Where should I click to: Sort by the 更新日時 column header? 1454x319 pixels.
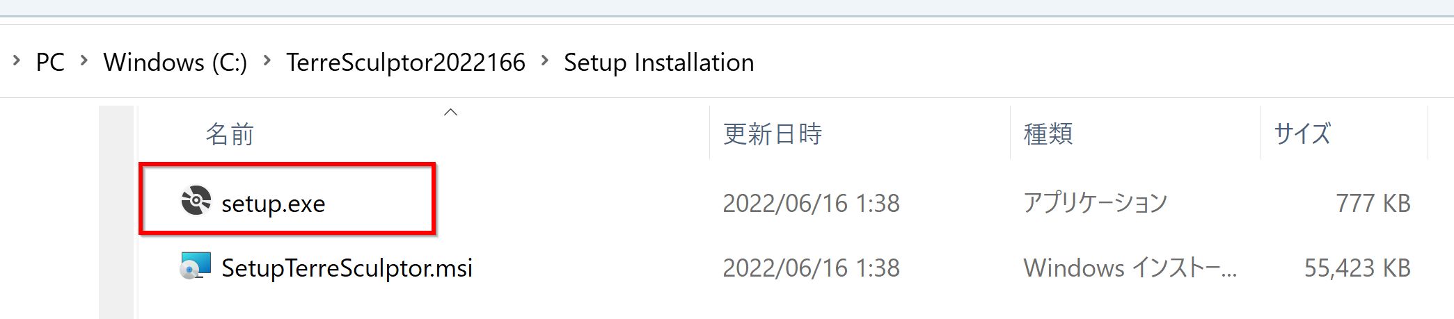(x=773, y=133)
